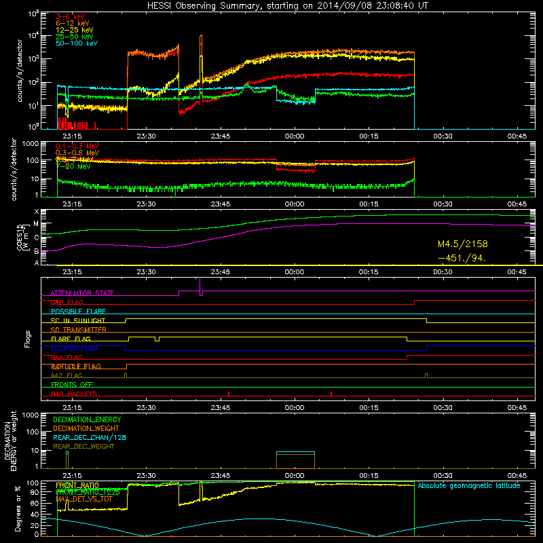Select the REAR_DEC_WEIGHT legend label
The height and width of the screenshot is (543, 543).
pos(83,447)
